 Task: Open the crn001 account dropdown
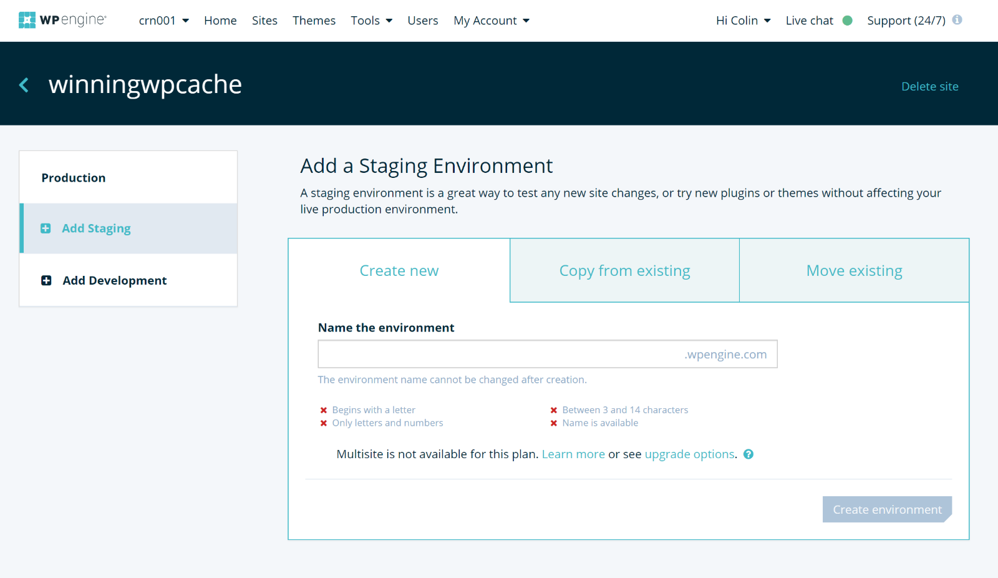164,21
